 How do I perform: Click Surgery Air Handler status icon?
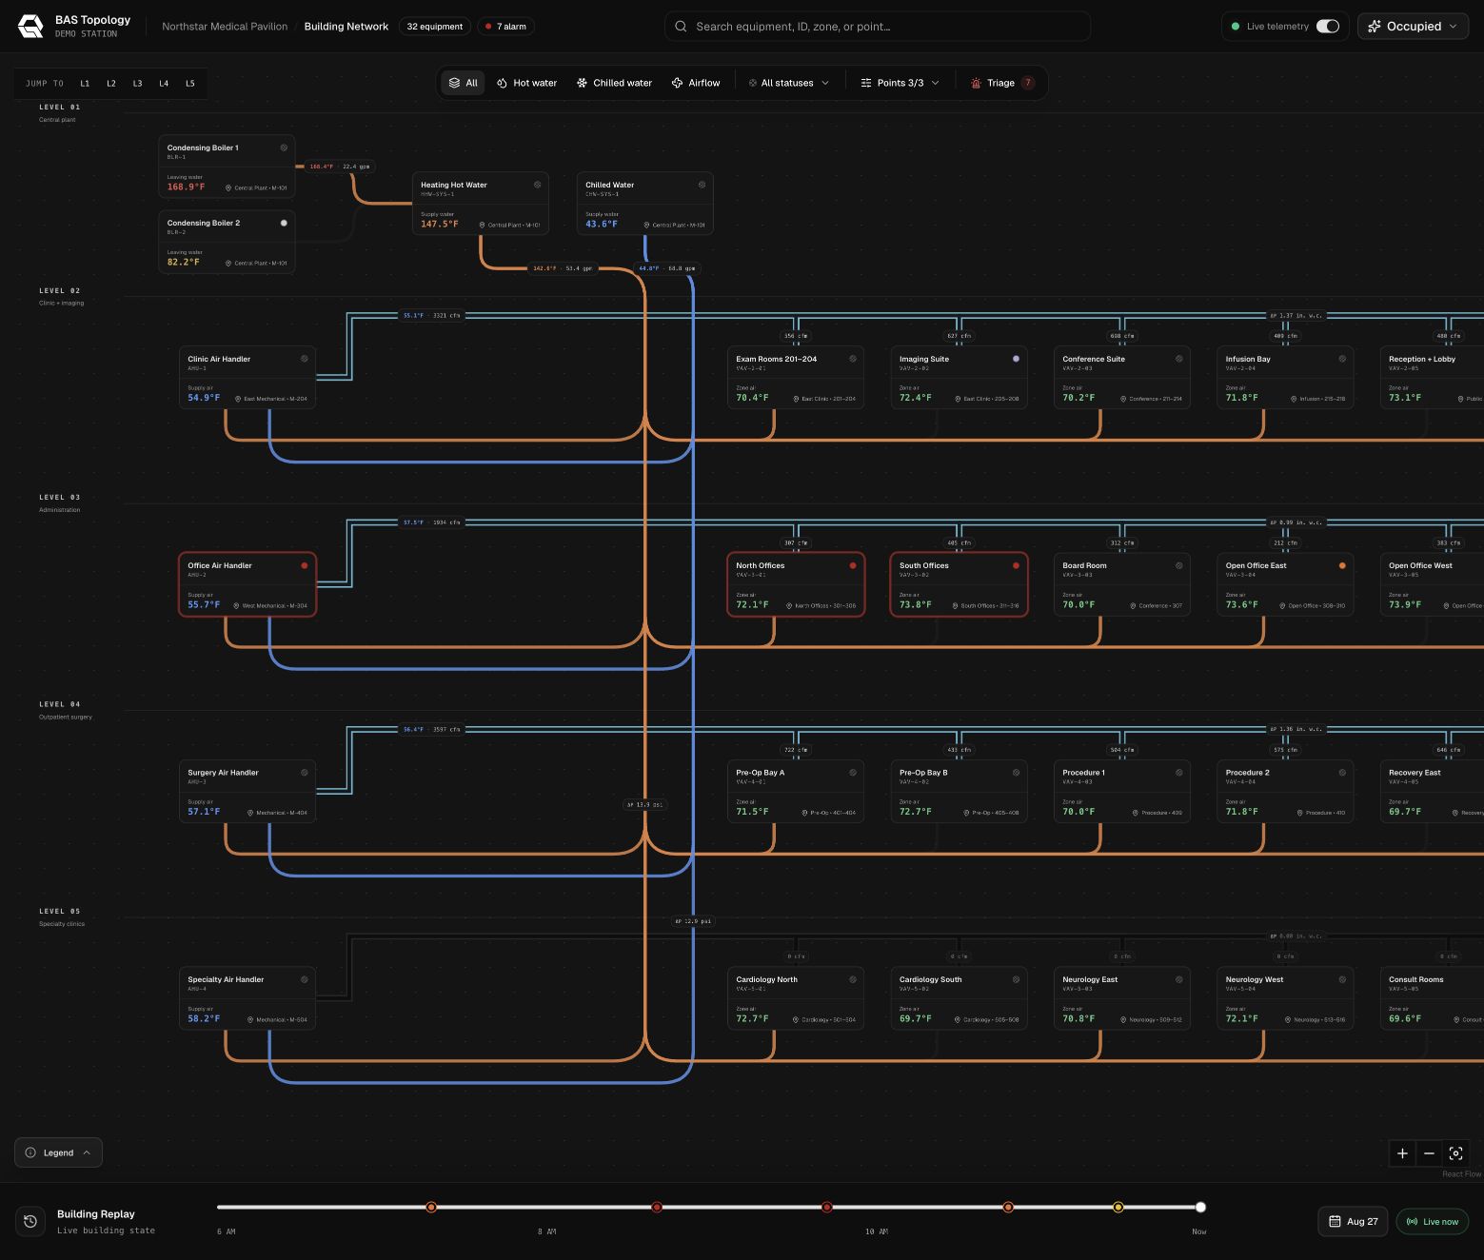[305, 773]
